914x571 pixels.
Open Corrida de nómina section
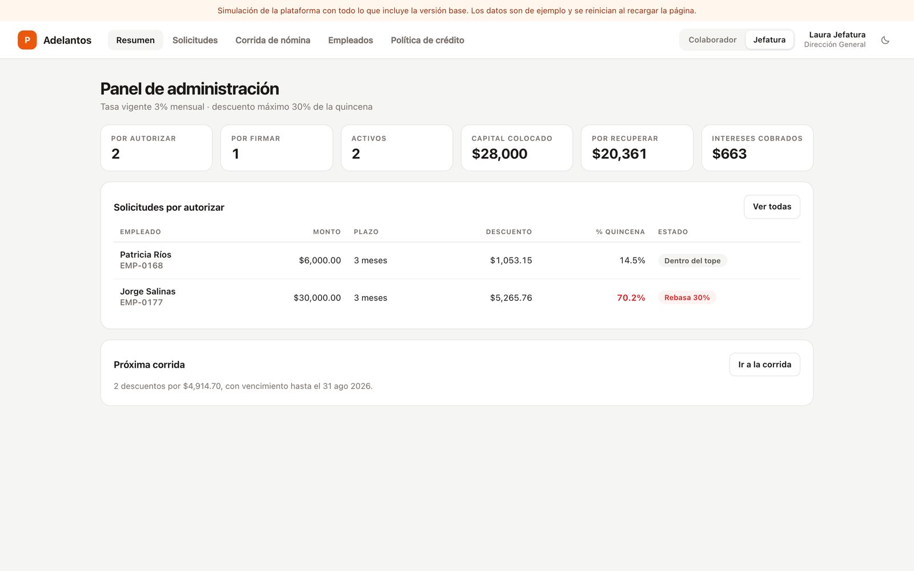pyautogui.click(x=272, y=40)
